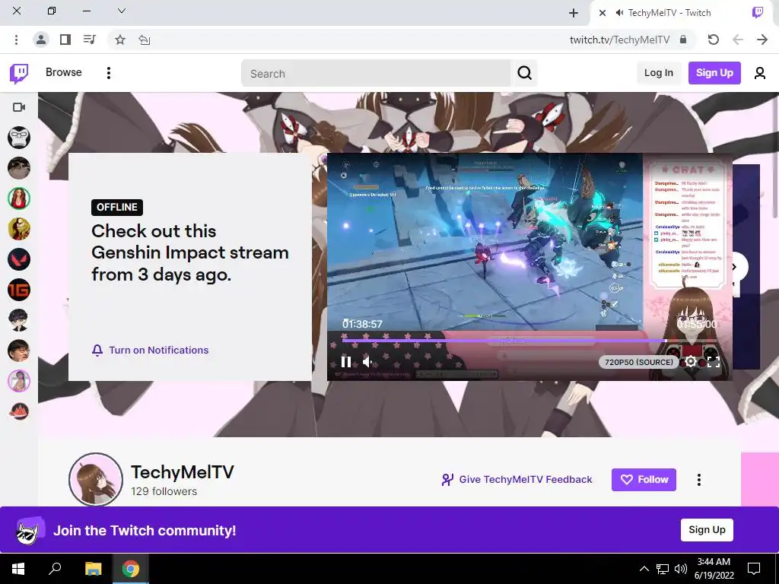This screenshot has width=779, height=584.
Task: Open the 720P50 (SOURCE) quality badge
Action: tap(639, 362)
